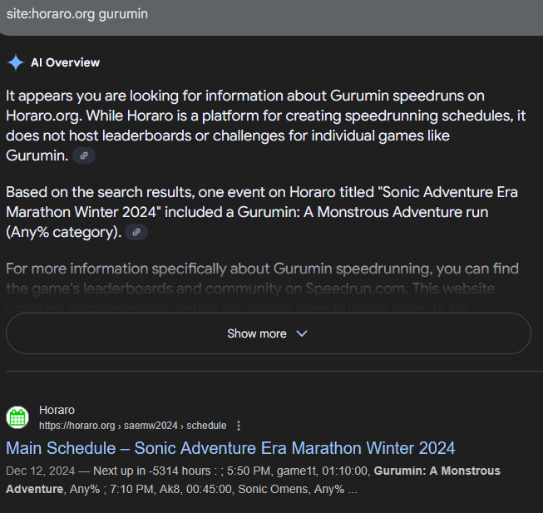Click the Horaro calendar favicon
The height and width of the screenshot is (513, 543).
point(18,417)
